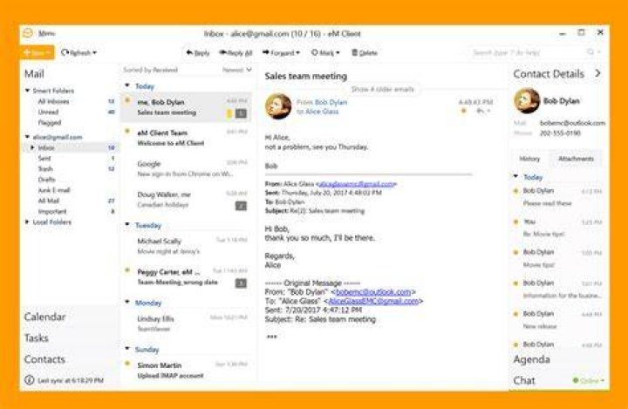
Task: Select the Lindsay Ellis email
Action: (x=187, y=324)
